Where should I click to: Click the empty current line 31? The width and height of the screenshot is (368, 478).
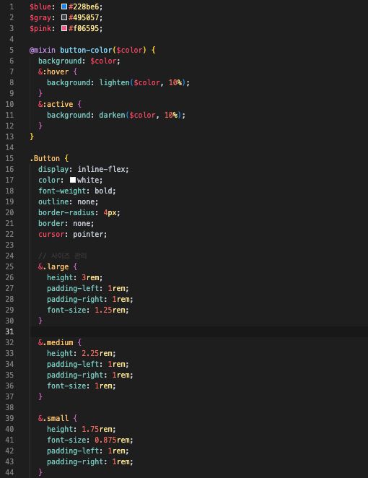click(x=199, y=331)
